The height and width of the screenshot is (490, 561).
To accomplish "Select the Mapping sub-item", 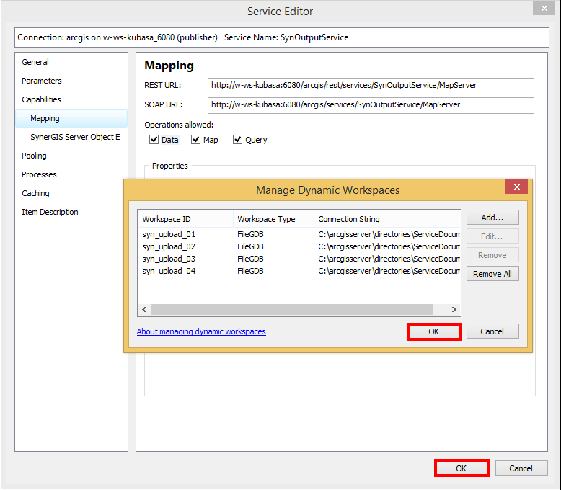I will (x=71, y=118).
